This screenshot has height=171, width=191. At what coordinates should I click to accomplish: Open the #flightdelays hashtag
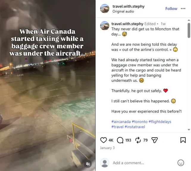[160, 122]
